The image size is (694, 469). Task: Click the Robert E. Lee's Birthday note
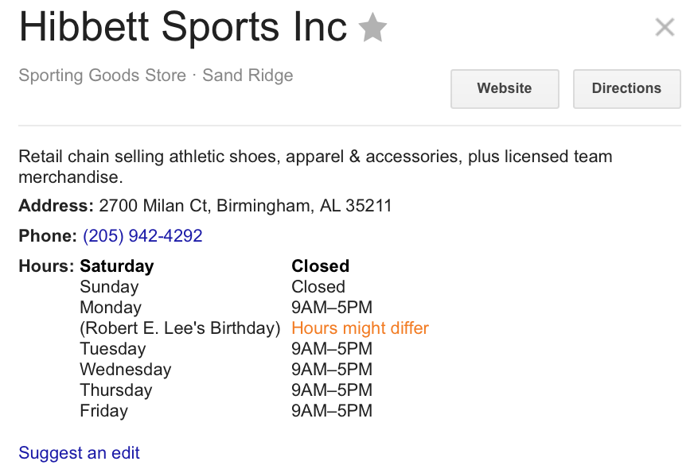(180, 328)
